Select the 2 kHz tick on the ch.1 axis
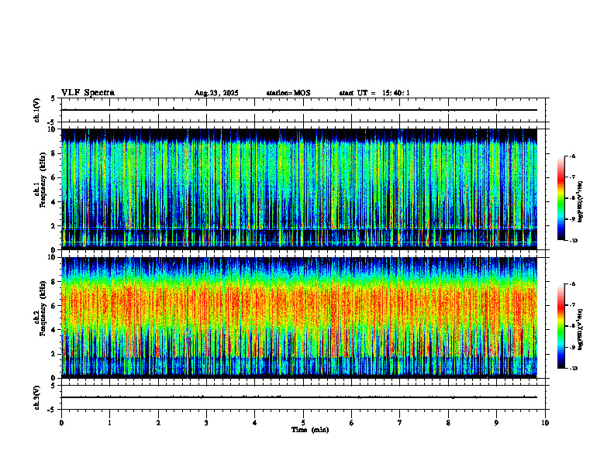The height and width of the screenshot is (474, 614). pyautogui.click(x=54, y=225)
